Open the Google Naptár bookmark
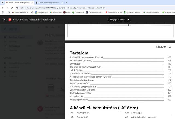Screen dimensions: 175x119 (41, 12)
